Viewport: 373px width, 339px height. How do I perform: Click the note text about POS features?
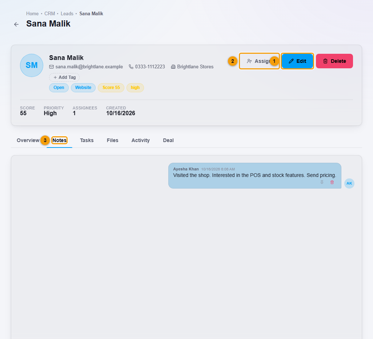pos(254,175)
